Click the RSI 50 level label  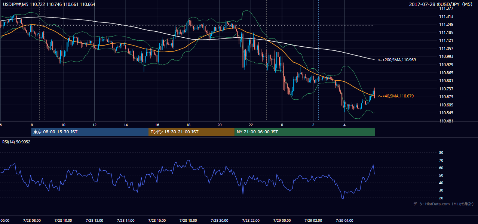pyautogui.click(x=441, y=175)
